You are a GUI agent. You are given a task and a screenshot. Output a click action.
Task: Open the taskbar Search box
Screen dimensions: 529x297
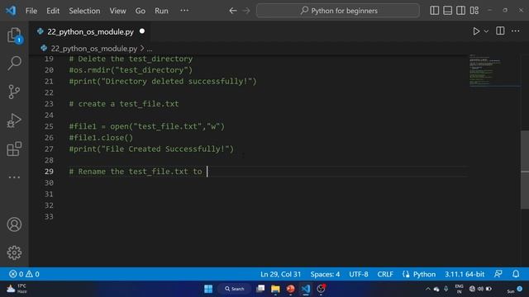click(x=235, y=289)
